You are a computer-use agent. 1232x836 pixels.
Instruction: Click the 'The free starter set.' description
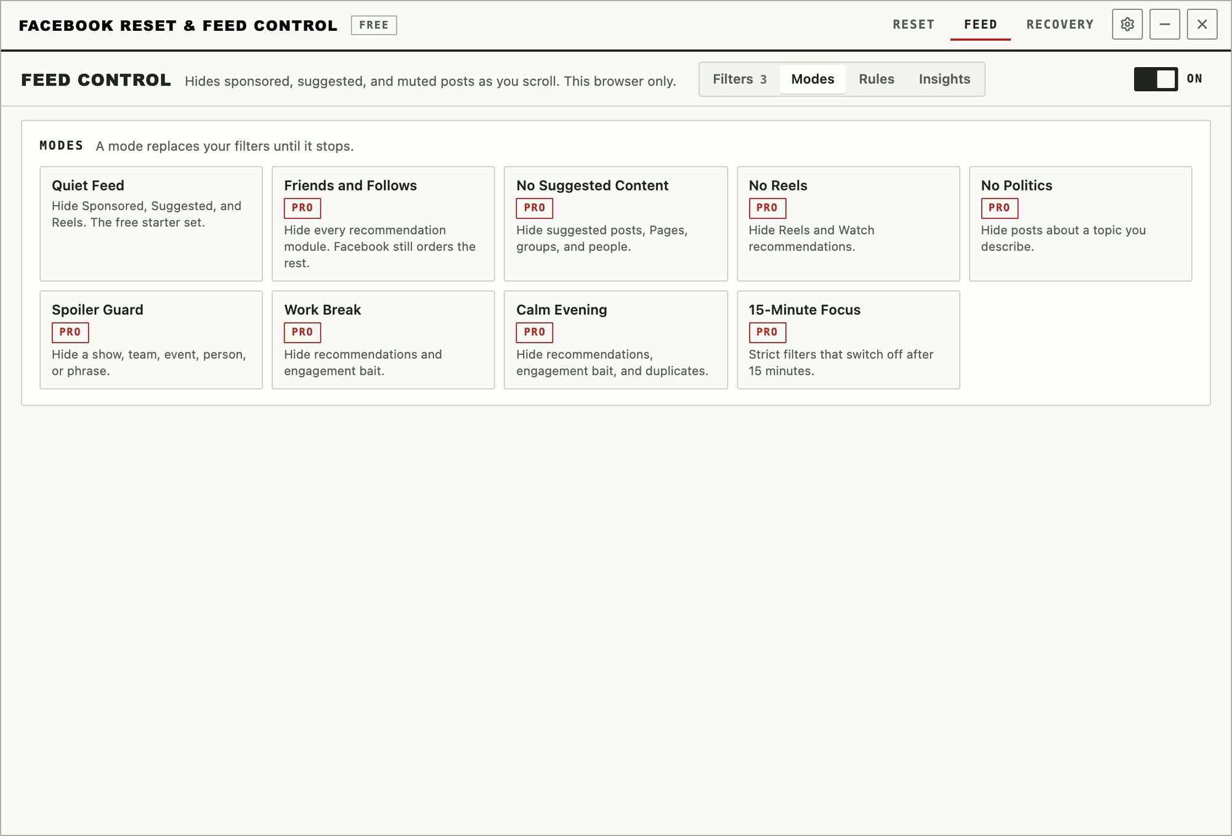tap(148, 222)
